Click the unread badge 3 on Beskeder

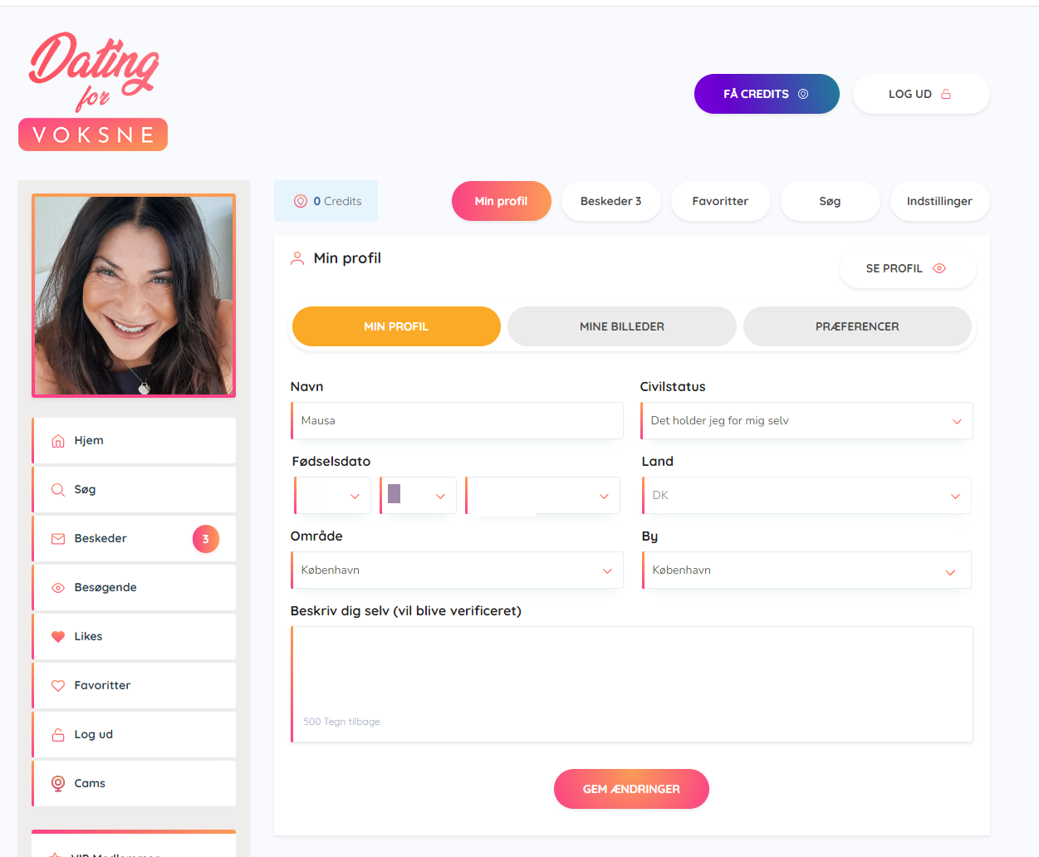tap(206, 539)
